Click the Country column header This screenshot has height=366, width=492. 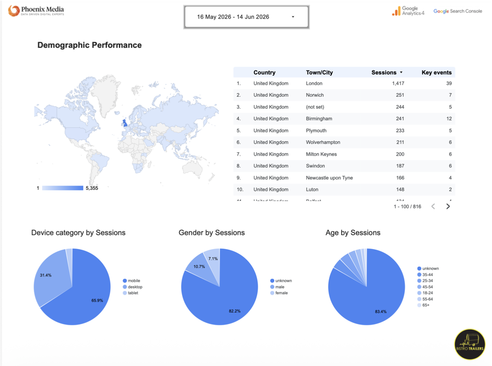(x=264, y=72)
